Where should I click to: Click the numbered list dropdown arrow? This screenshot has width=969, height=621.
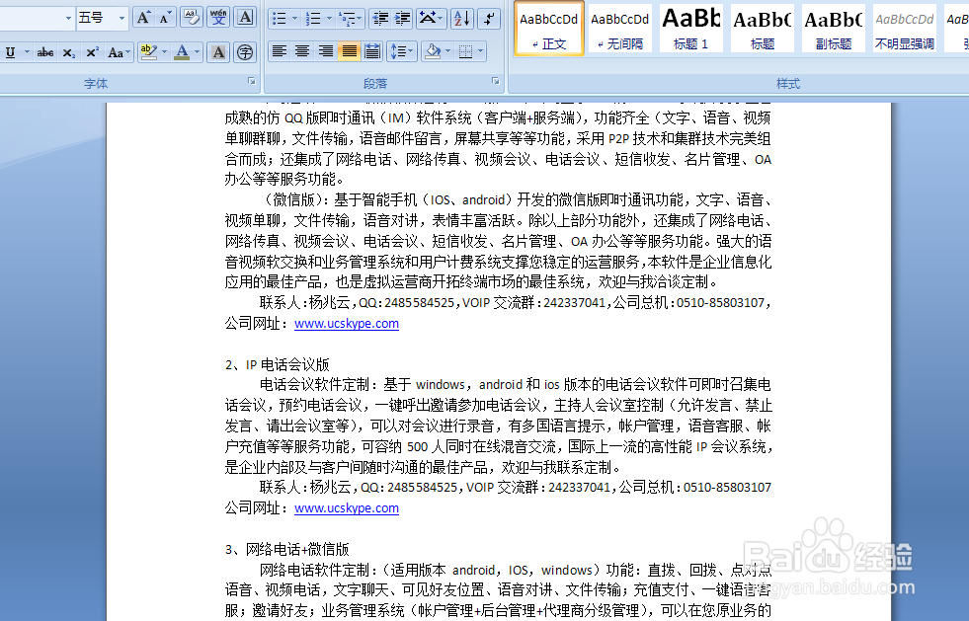[x=329, y=18]
